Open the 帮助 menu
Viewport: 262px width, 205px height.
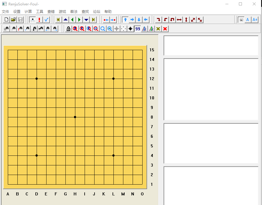pos(108,12)
